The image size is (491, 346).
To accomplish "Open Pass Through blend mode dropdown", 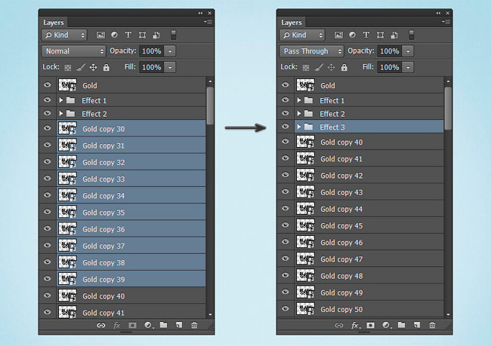I will (311, 51).
